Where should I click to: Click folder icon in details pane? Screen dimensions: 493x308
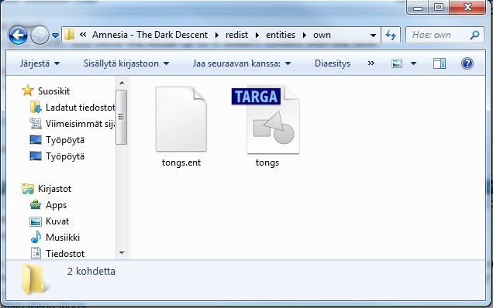coord(35,279)
